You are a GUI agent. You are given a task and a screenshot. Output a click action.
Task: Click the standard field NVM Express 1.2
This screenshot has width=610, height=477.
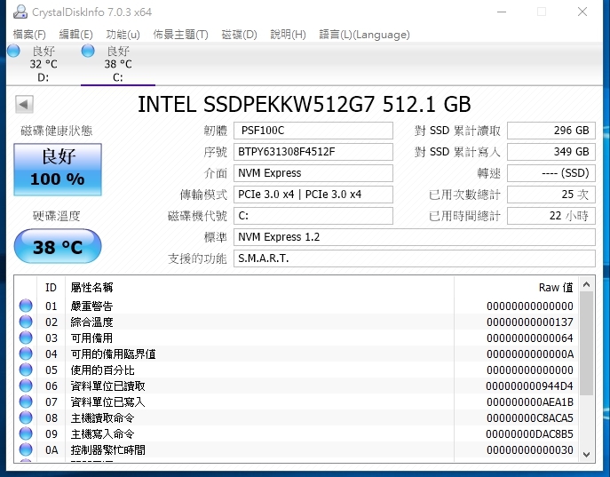[415, 237]
